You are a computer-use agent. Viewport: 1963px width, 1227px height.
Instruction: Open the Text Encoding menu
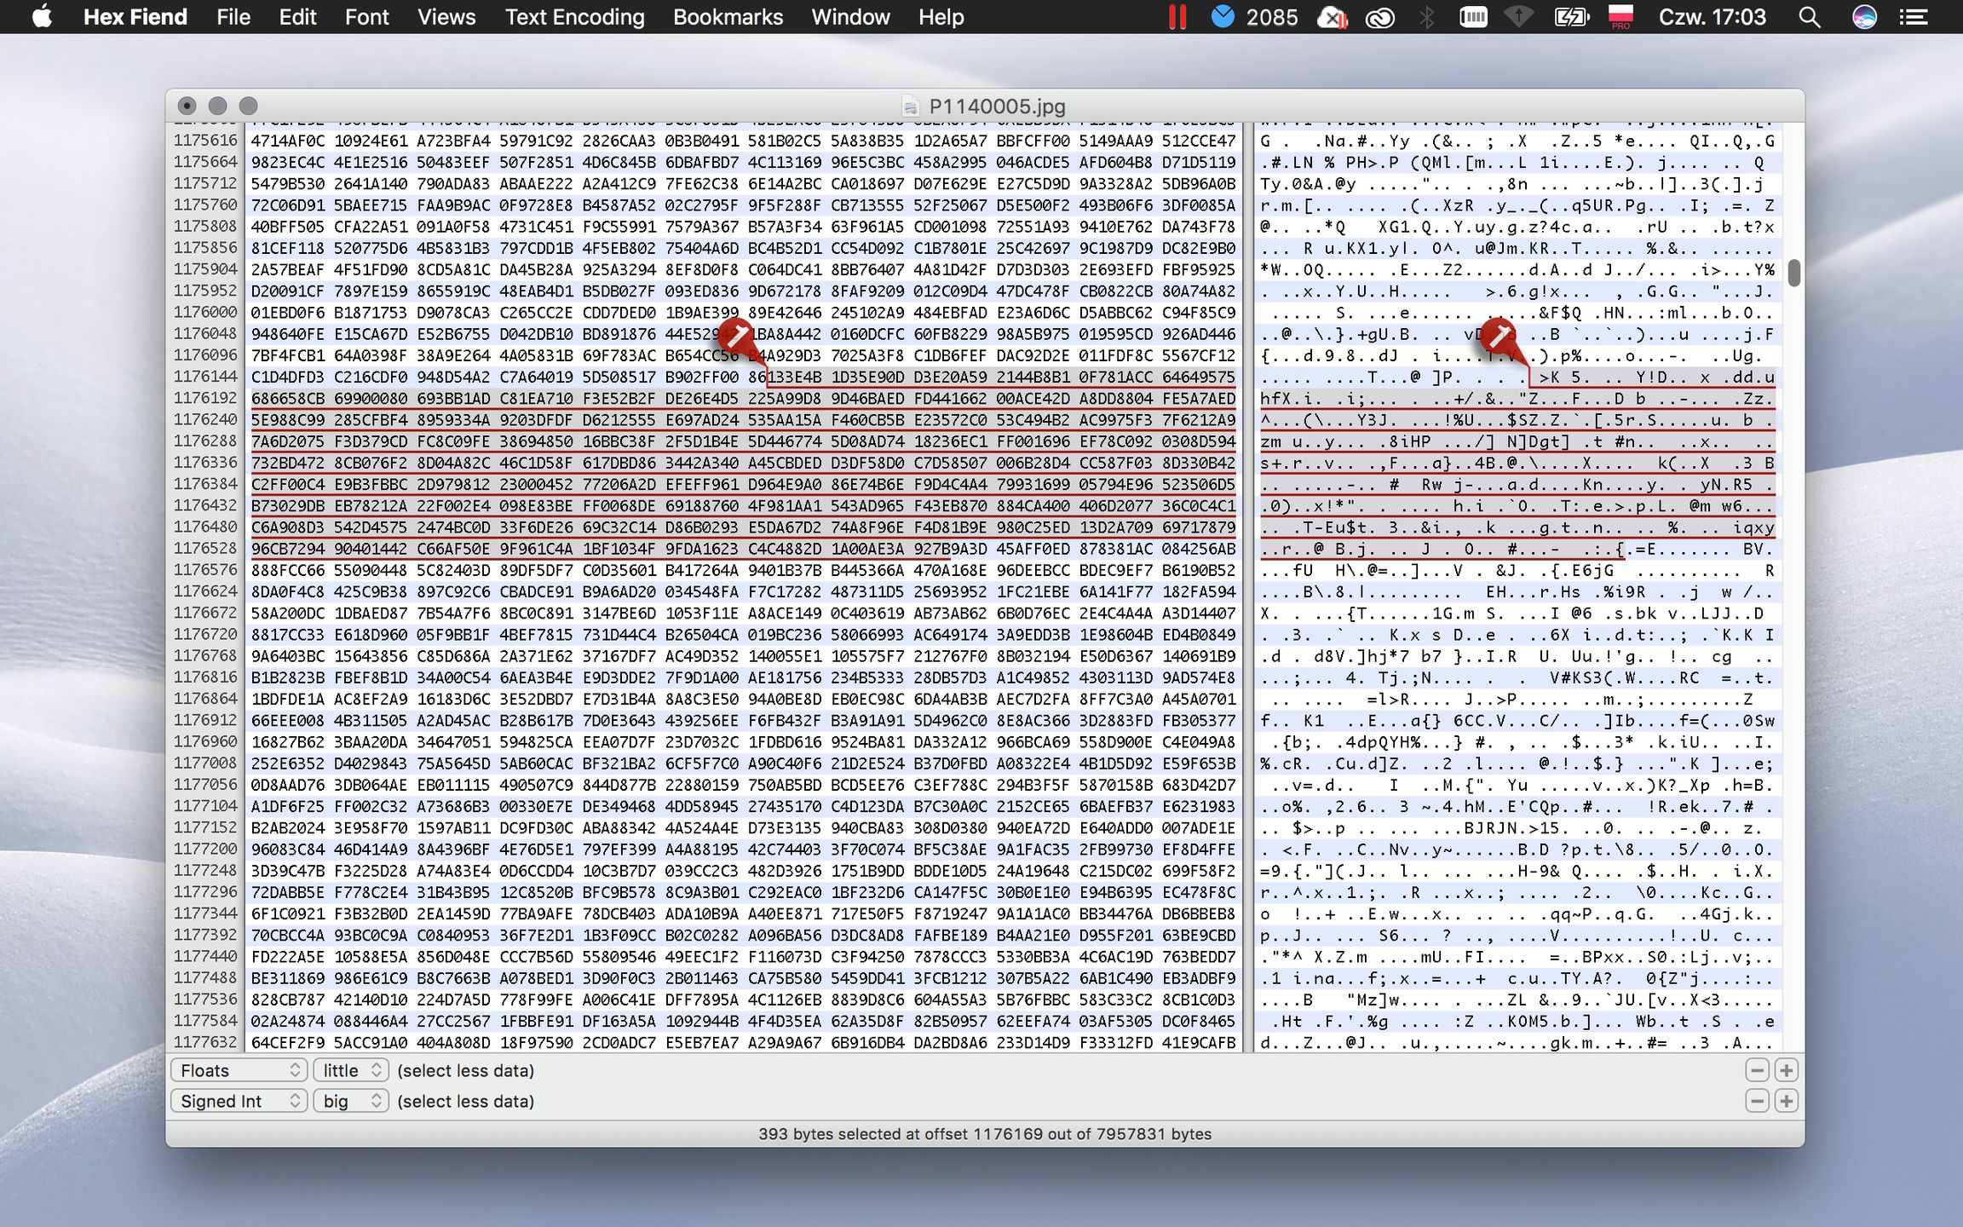tap(574, 17)
